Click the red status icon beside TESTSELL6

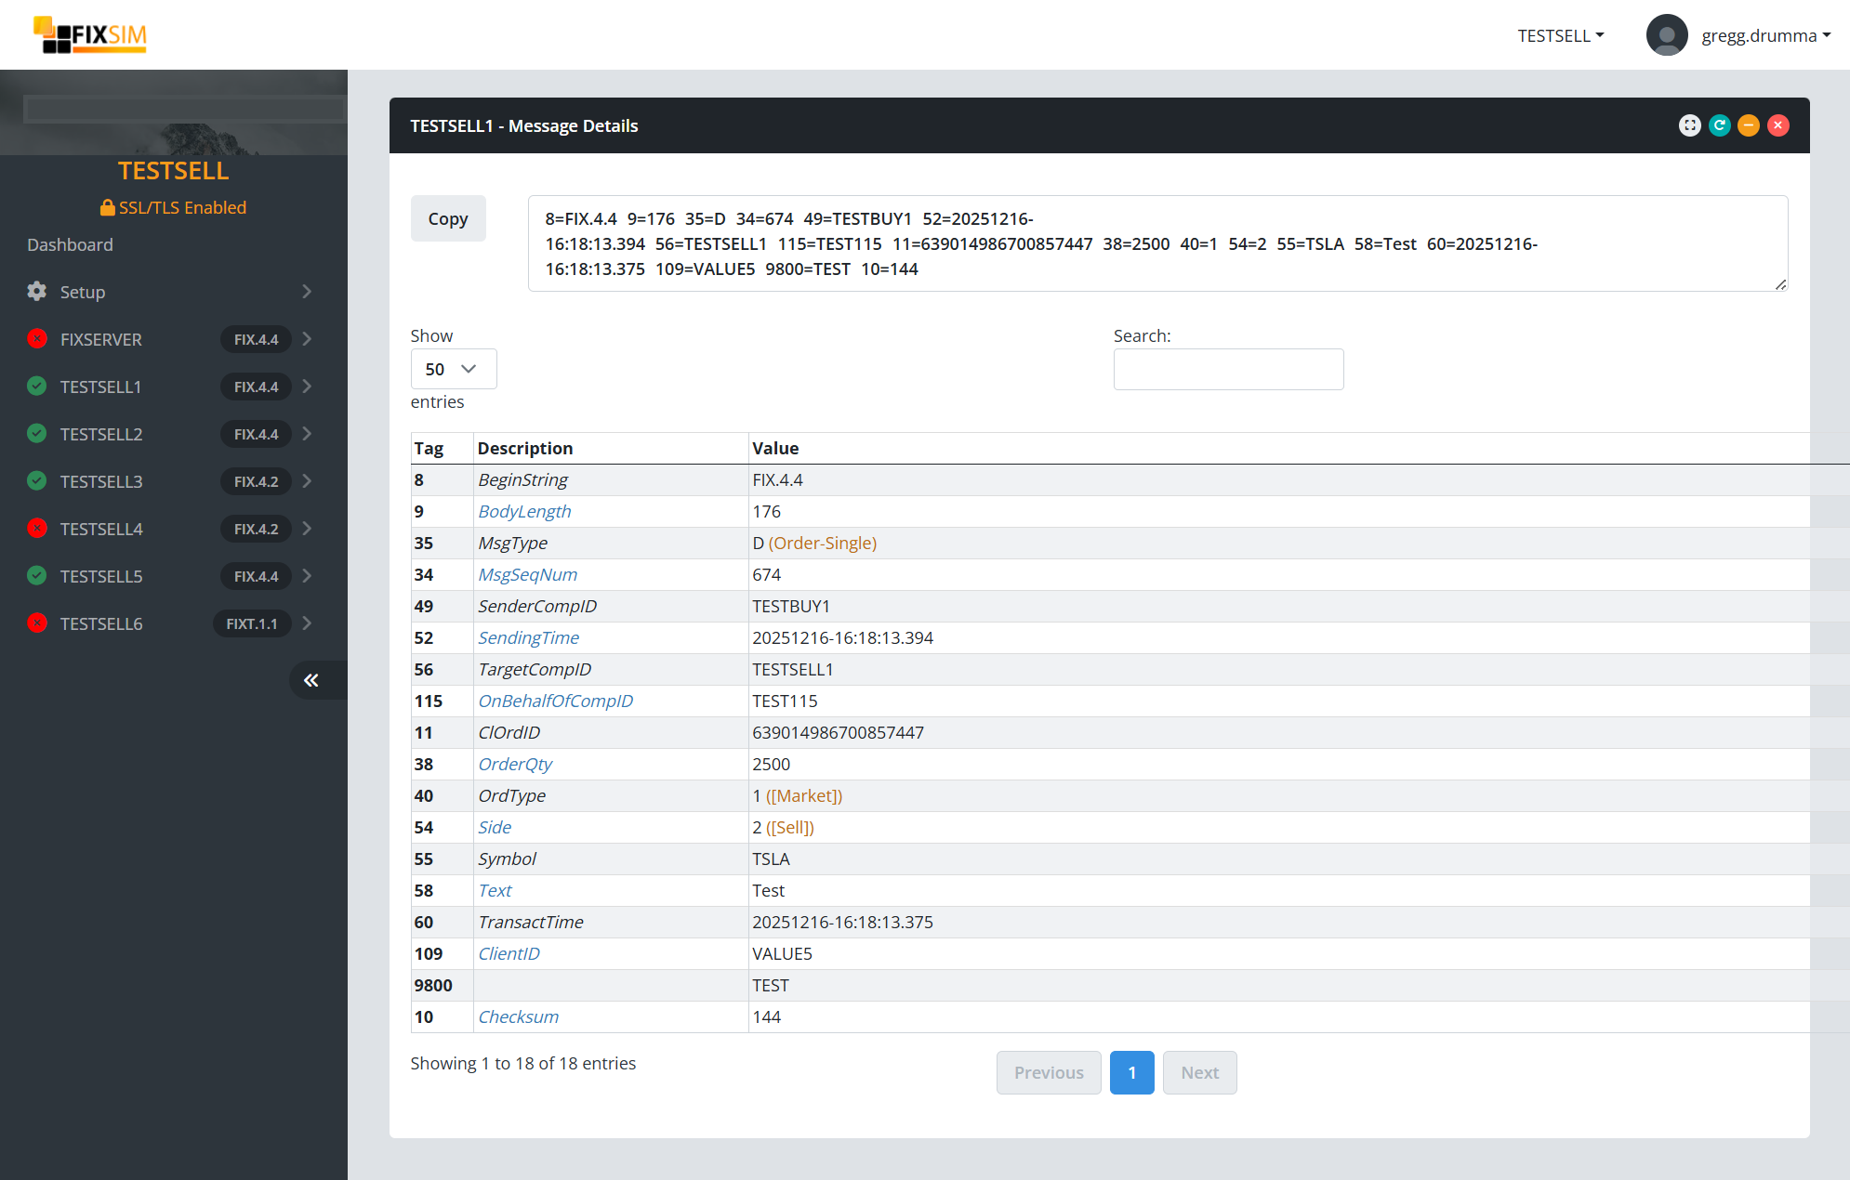pyautogui.click(x=36, y=623)
